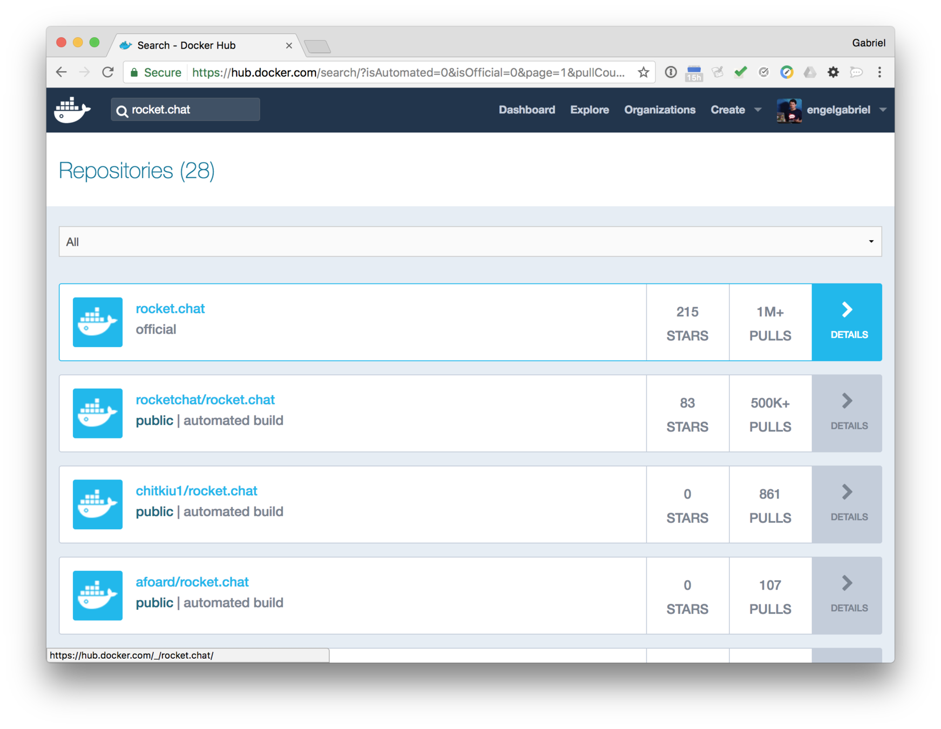Open afoard/rocket.chat repository link

coord(192,582)
